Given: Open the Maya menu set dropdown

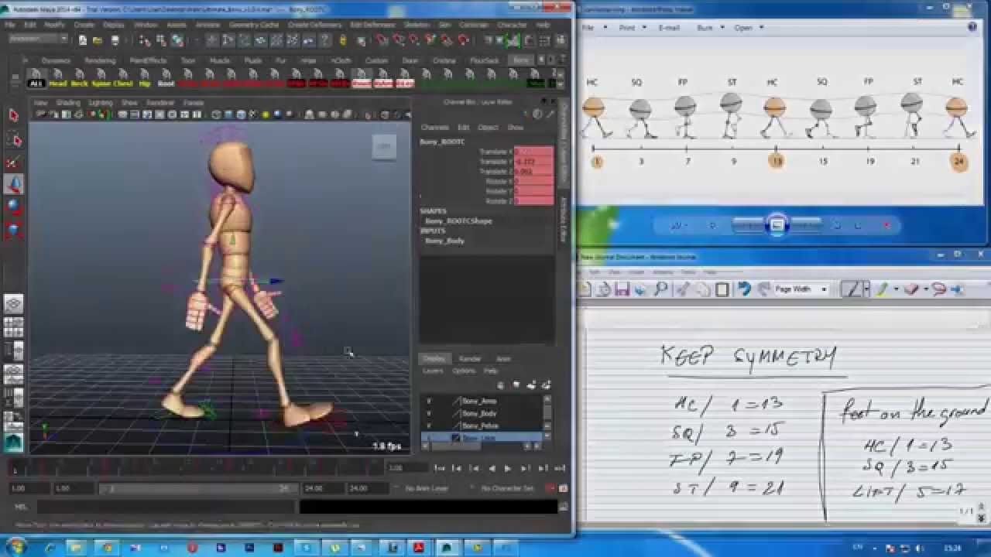Looking at the screenshot, I should 38,39.
